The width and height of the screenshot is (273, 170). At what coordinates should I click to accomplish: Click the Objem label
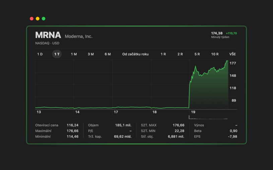93,125
